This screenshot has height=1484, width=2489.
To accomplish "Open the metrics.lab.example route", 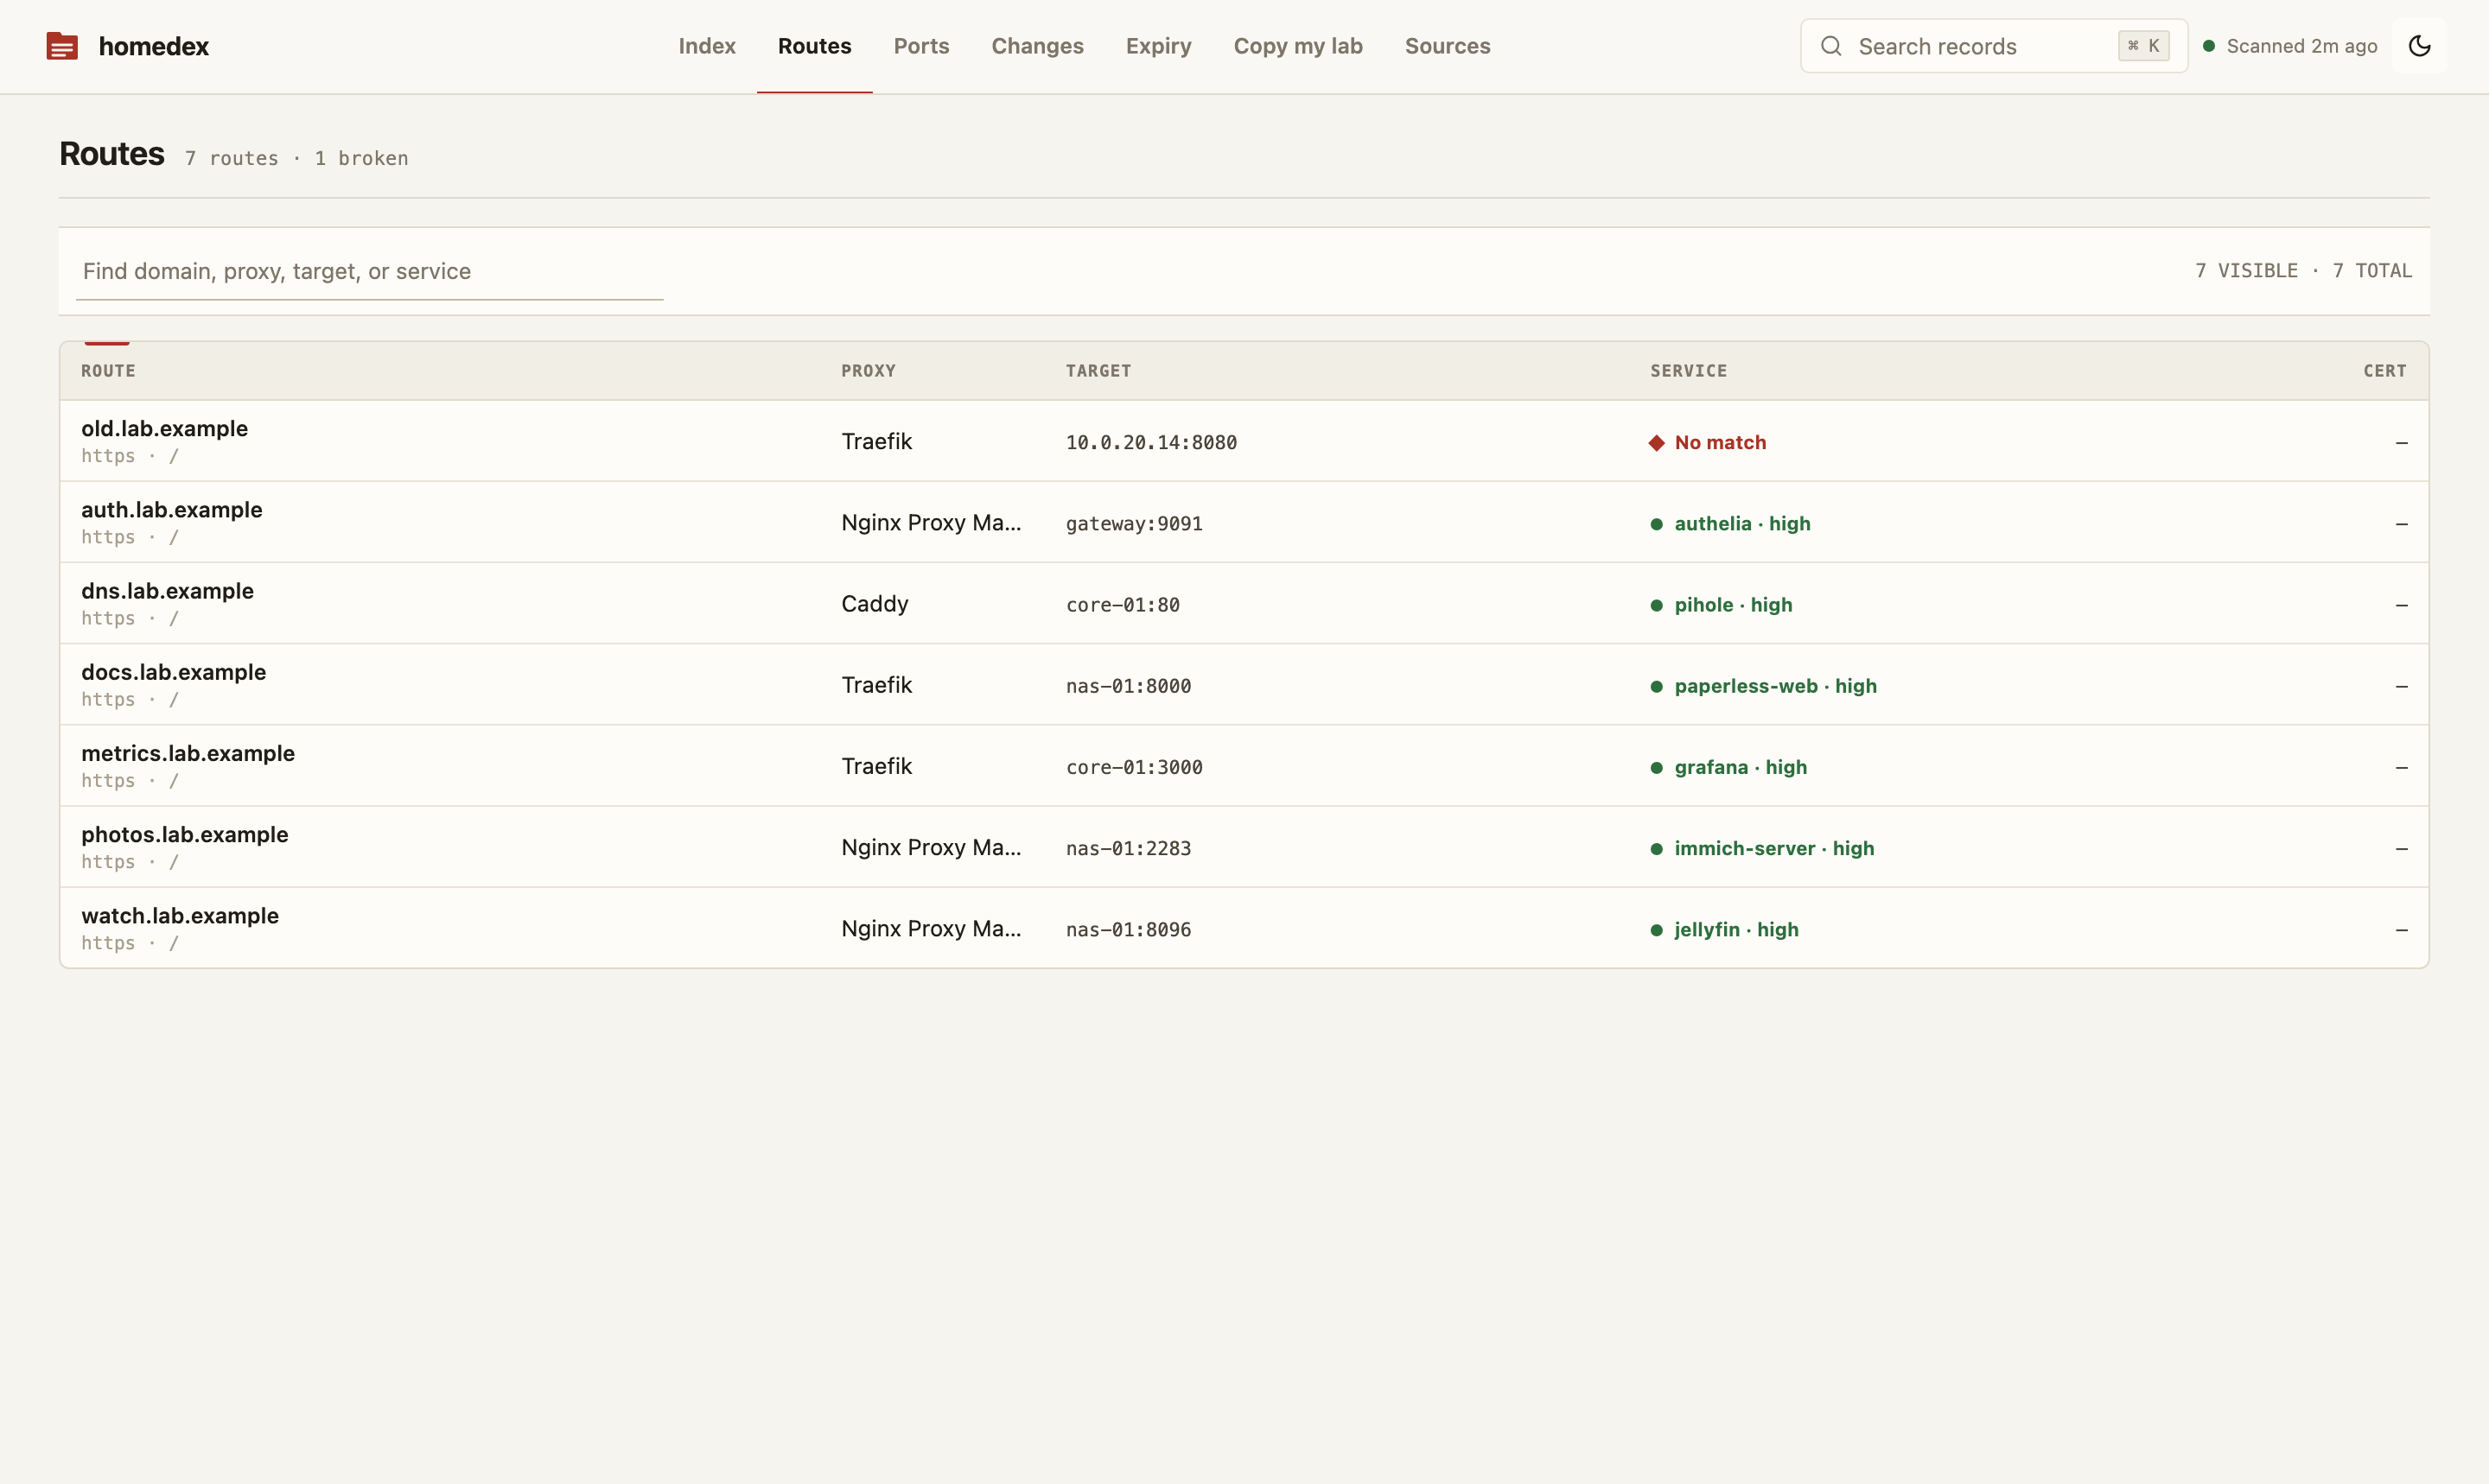I will [x=187, y=753].
